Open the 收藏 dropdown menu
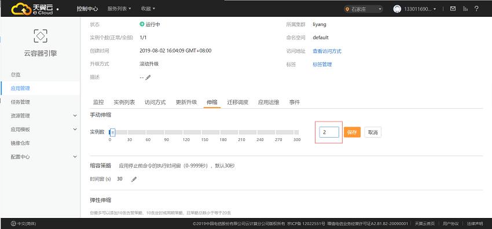Screen dimensions: 492x229 coord(148,9)
